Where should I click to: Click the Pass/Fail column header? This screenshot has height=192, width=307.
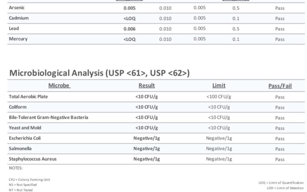pos(280,86)
